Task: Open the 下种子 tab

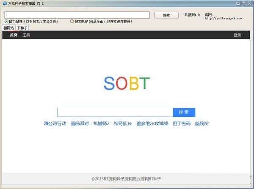Action: (22, 28)
